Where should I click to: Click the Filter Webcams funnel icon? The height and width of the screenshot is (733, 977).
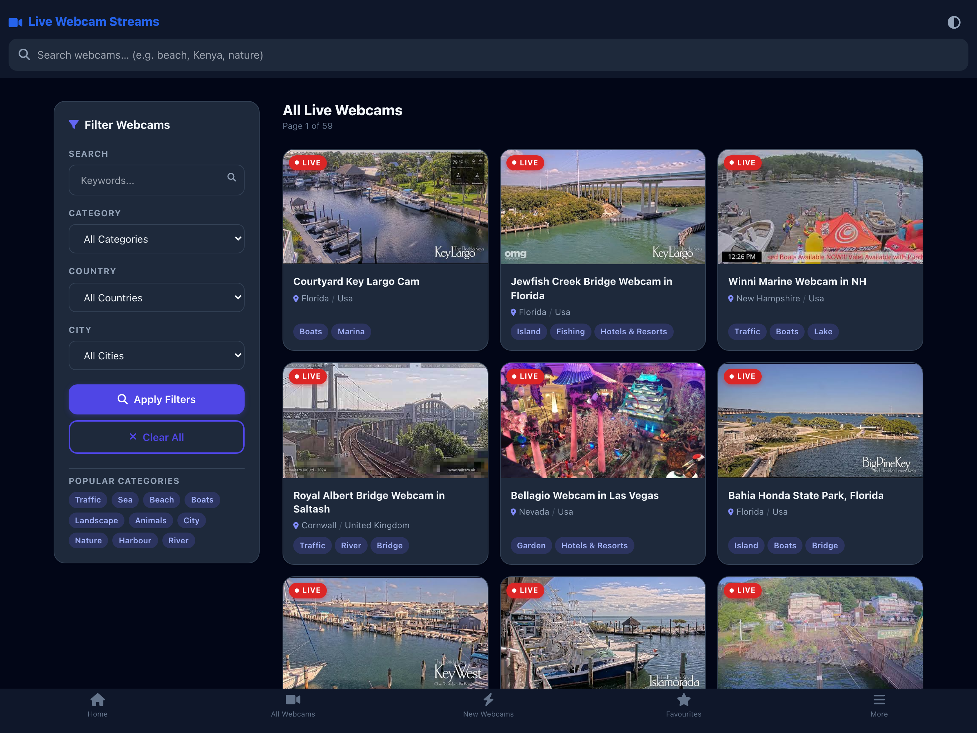point(74,125)
